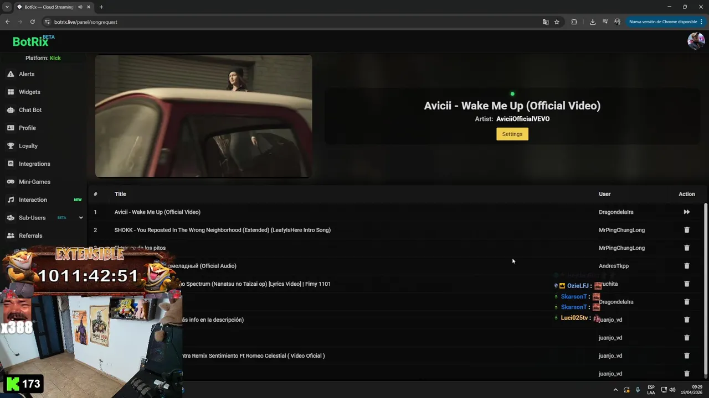Viewport: 709px width, 398px height.
Task: Open the song request Settings button
Action: click(x=512, y=134)
